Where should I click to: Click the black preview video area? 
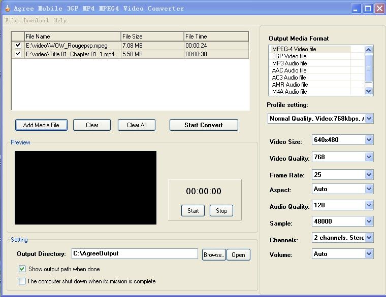[x=85, y=188]
